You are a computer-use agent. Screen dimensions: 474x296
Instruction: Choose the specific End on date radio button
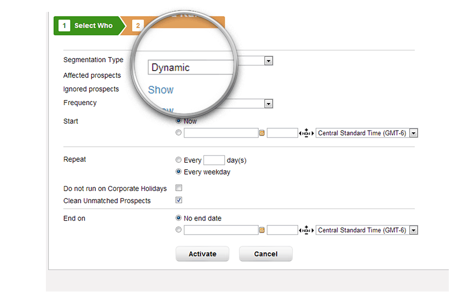coord(179,229)
